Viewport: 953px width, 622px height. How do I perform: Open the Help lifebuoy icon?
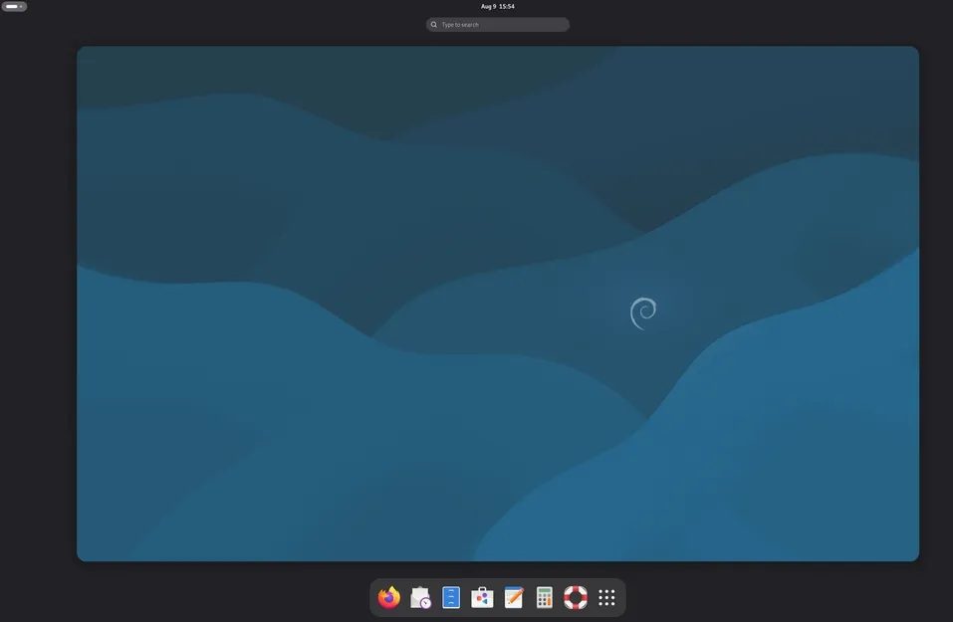[x=576, y=597]
